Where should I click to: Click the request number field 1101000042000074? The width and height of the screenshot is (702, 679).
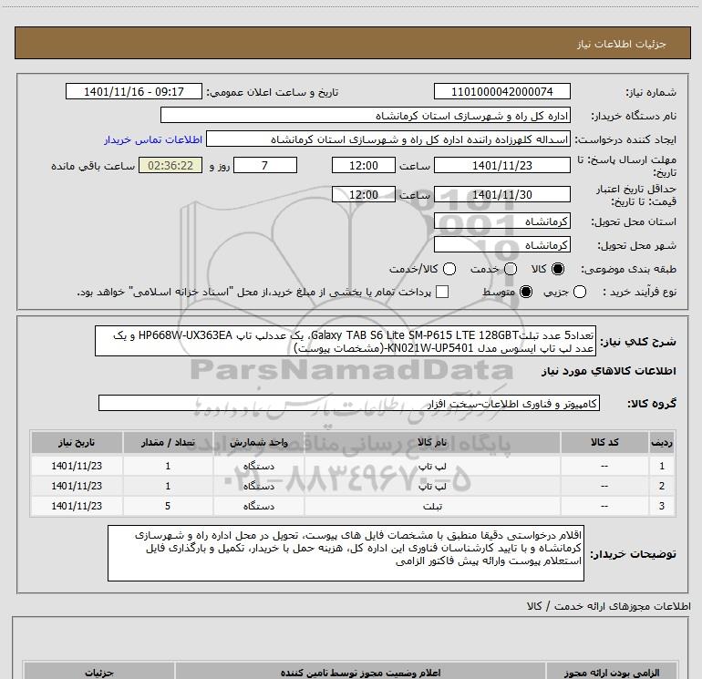coord(501,91)
